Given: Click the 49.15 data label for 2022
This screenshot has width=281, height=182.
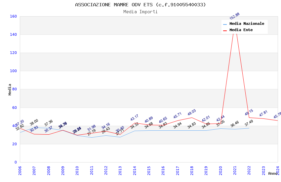Looking at the screenshot, I should pos(249,112).
